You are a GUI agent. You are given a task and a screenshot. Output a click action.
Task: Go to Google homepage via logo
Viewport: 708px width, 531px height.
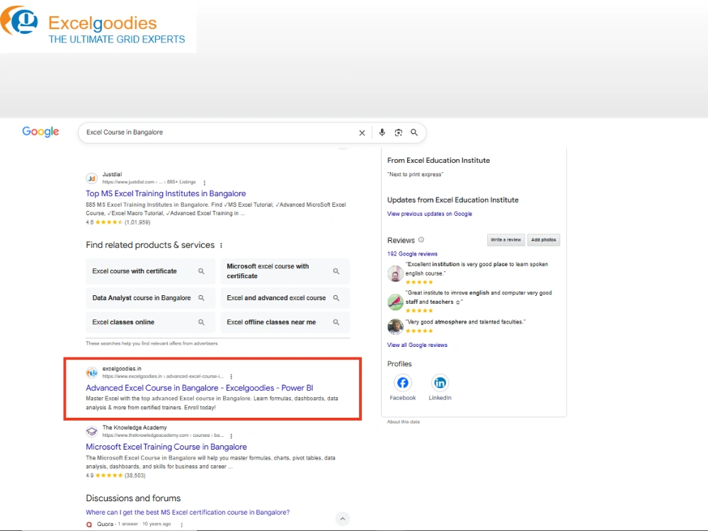click(40, 132)
